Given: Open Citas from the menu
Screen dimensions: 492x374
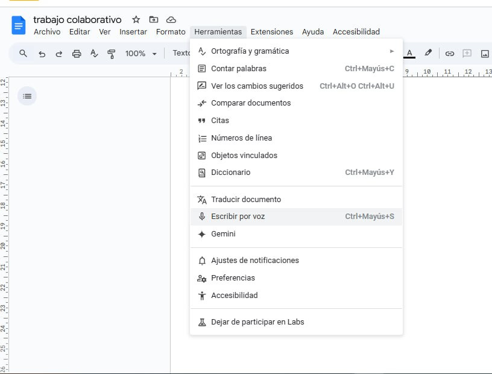Looking at the screenshot, I should pos(296,121).
